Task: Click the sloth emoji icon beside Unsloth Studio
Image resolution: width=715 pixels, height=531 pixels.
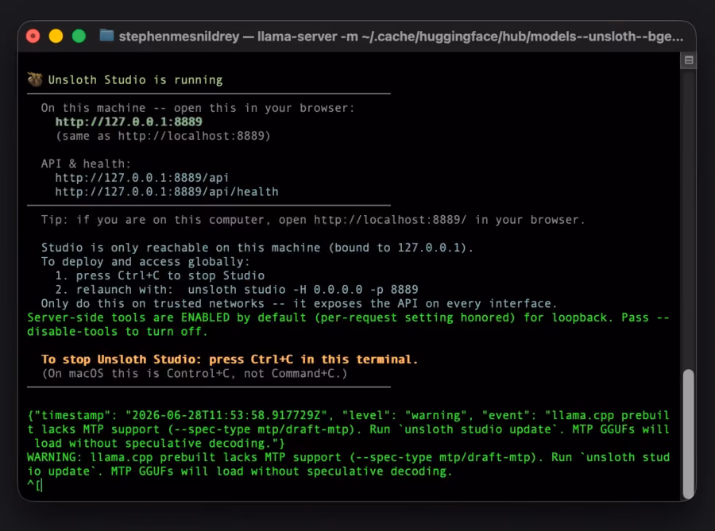Action: [35, 79]
